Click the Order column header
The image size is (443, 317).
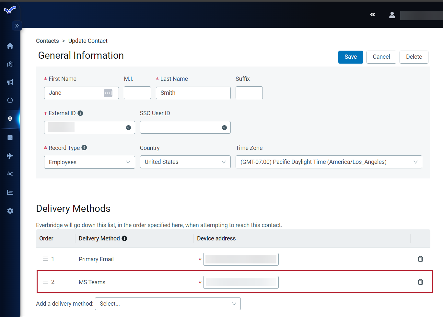pyautogui.click(x=46, y=238)
